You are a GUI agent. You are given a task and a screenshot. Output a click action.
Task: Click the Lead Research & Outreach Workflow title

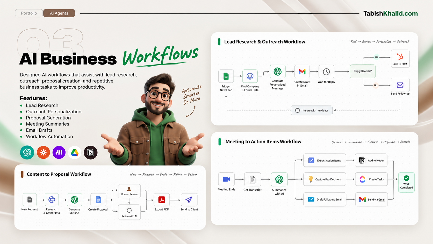pyautogui.click(x=265, y=42)
